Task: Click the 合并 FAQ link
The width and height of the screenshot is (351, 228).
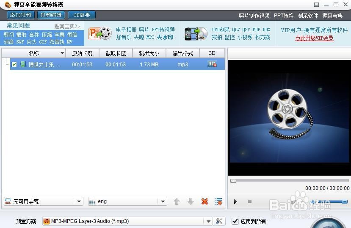Action: point(34,35)
